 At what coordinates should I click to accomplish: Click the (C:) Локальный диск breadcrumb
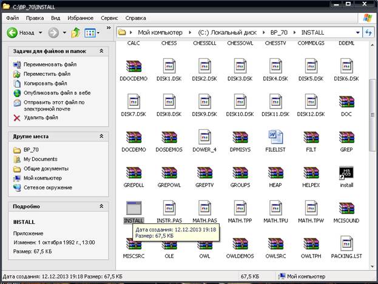pyautogui.click(x=227, y=33)
